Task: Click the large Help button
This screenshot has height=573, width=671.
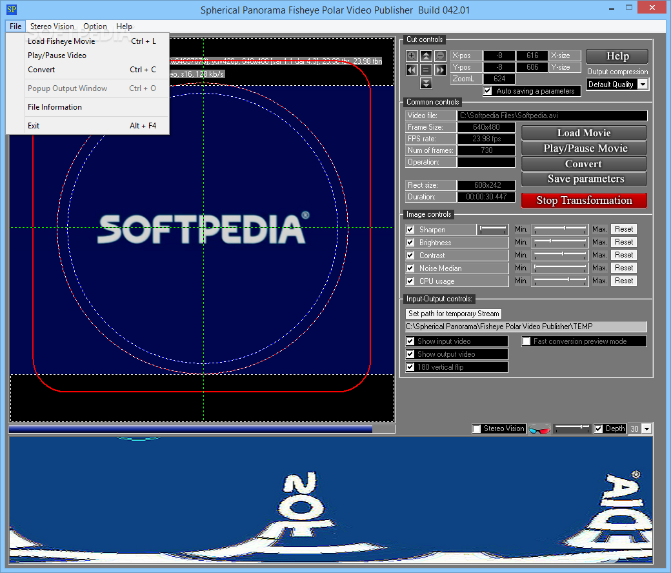Action: pos(617,56)
